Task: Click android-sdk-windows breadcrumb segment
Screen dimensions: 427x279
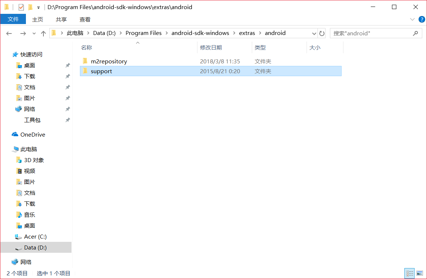Action: point(200,33)
